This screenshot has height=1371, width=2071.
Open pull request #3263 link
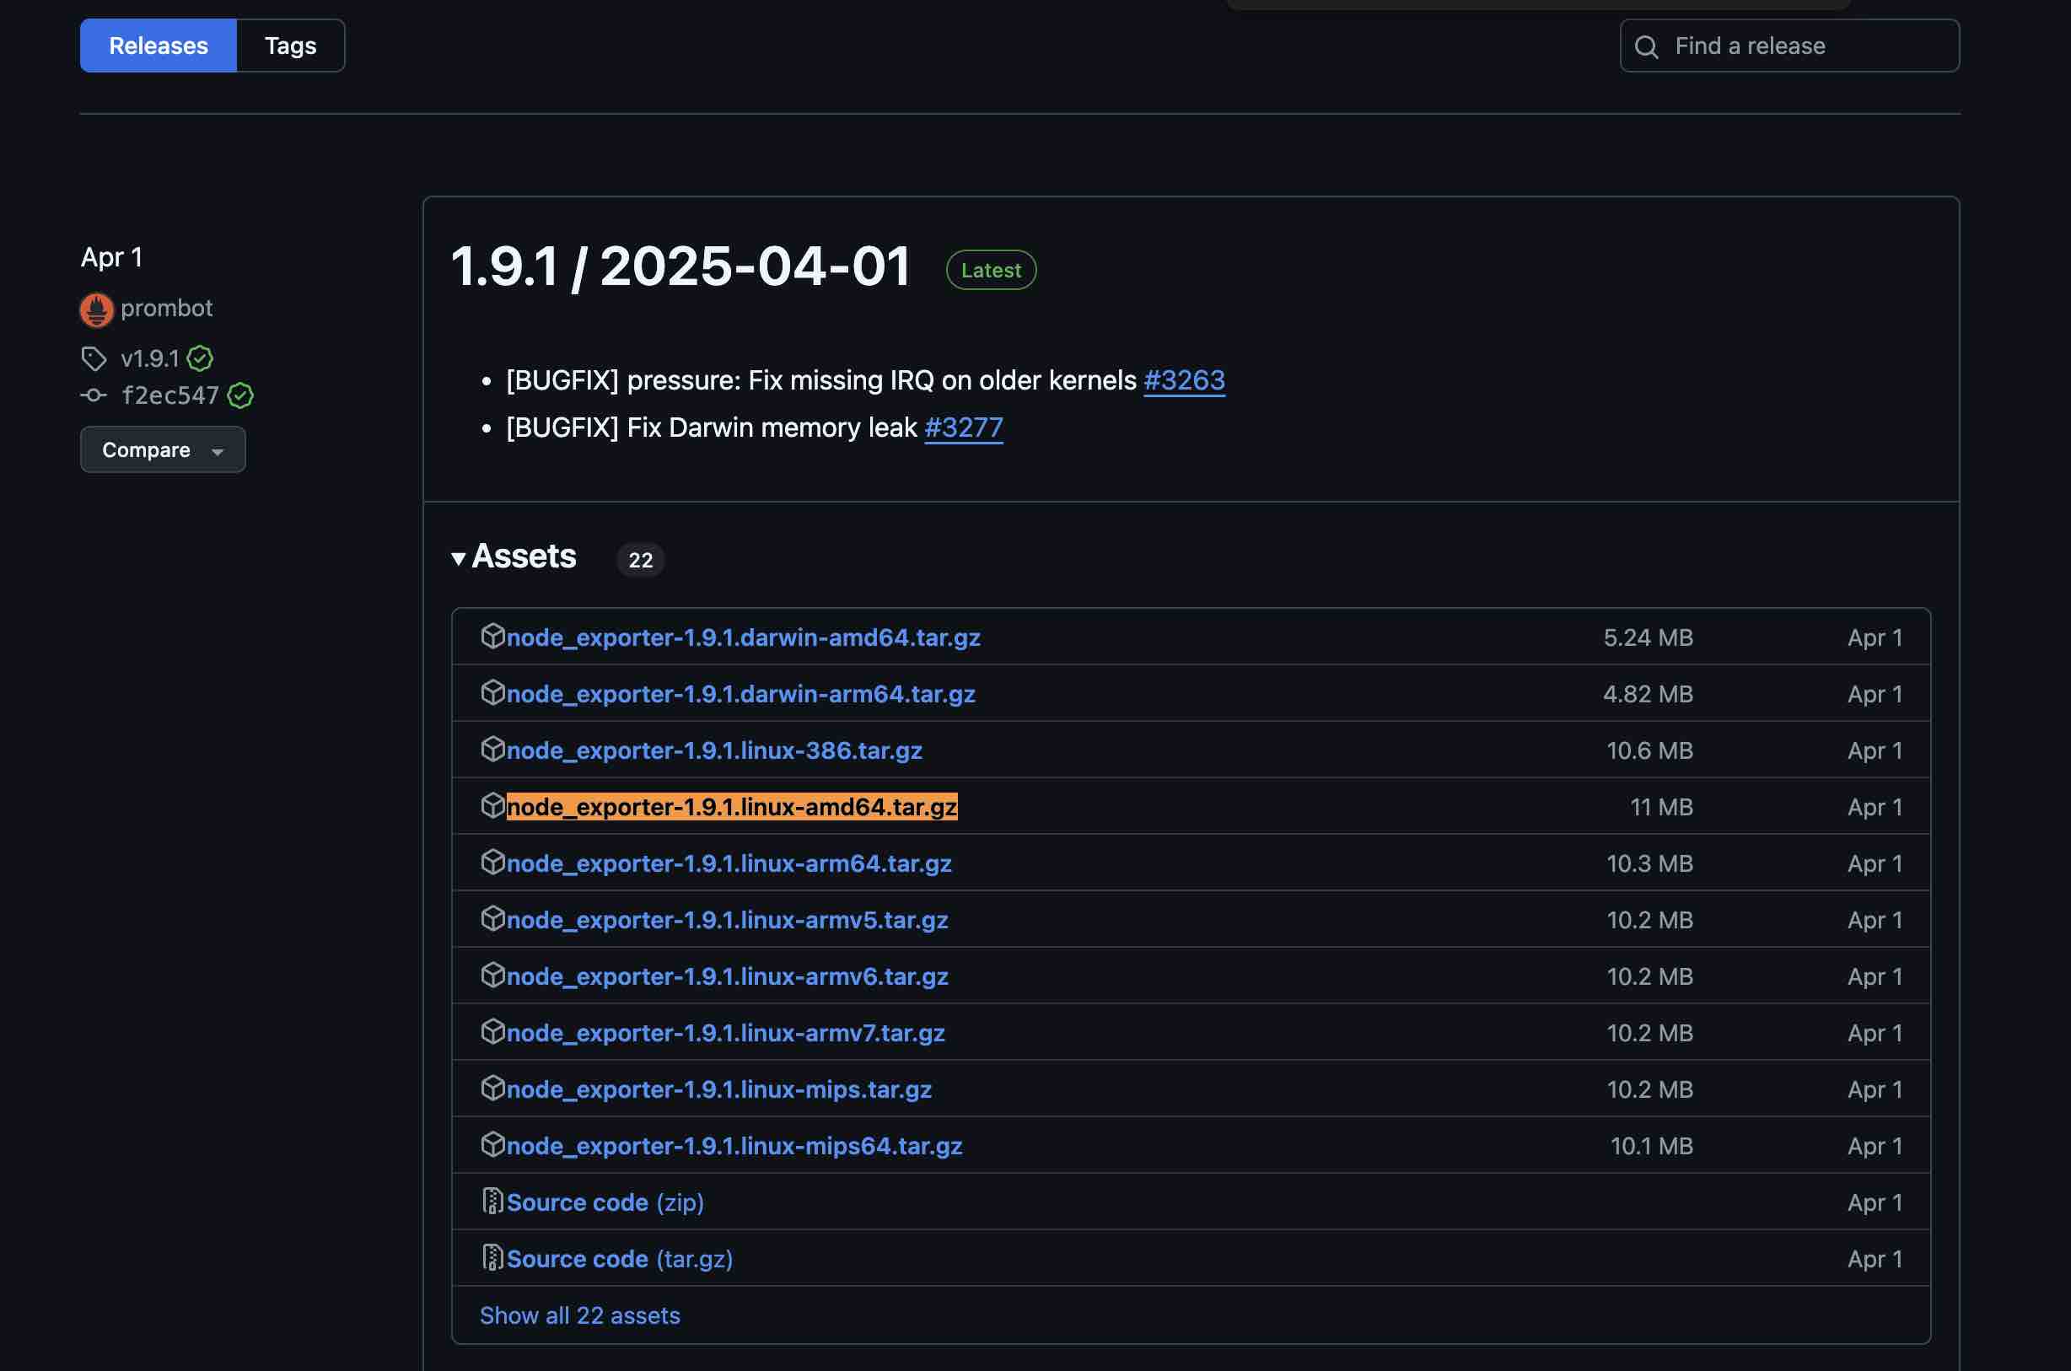coord(1184,380)
